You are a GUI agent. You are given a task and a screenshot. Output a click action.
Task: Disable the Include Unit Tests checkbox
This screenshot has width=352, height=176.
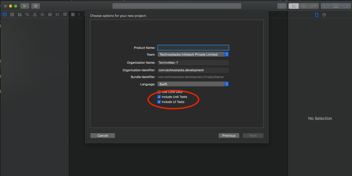click(159, 97)
